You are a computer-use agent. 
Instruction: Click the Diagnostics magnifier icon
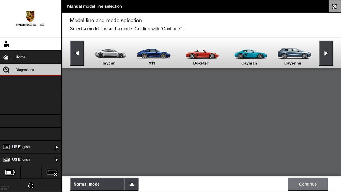[x=6, y=70]
